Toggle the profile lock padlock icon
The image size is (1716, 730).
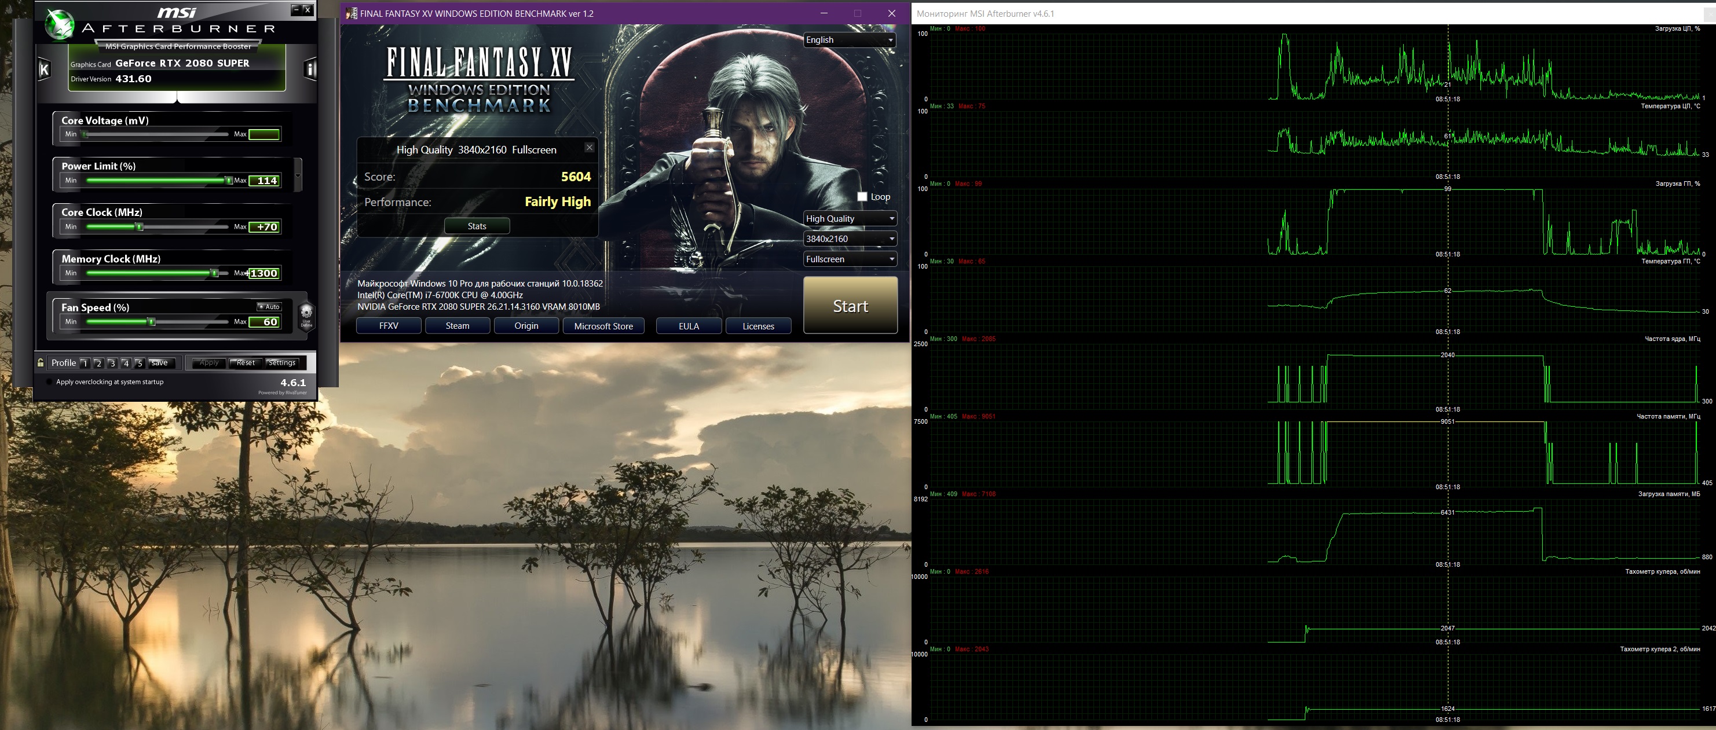click(41, 363)
